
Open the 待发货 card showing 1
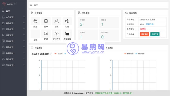[109, 22]
